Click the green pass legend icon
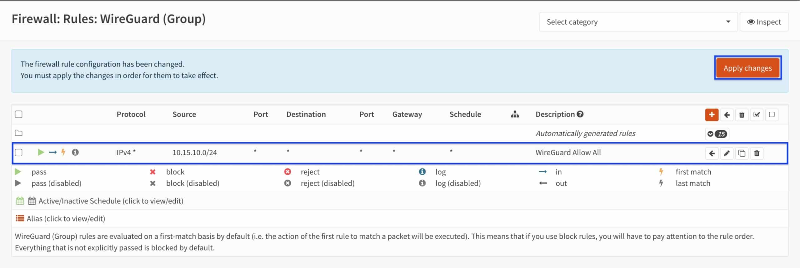Screen dimensions: 800x268 coord(18,172)
